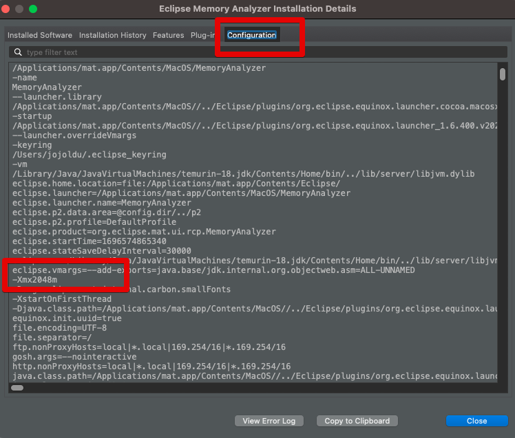Screen dimensions: 515x438
Task: Click the standalone line 'MemoryAnalyzer'
Action: click(47, 87)
